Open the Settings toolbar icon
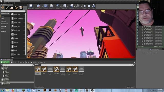 click(57, 6)
